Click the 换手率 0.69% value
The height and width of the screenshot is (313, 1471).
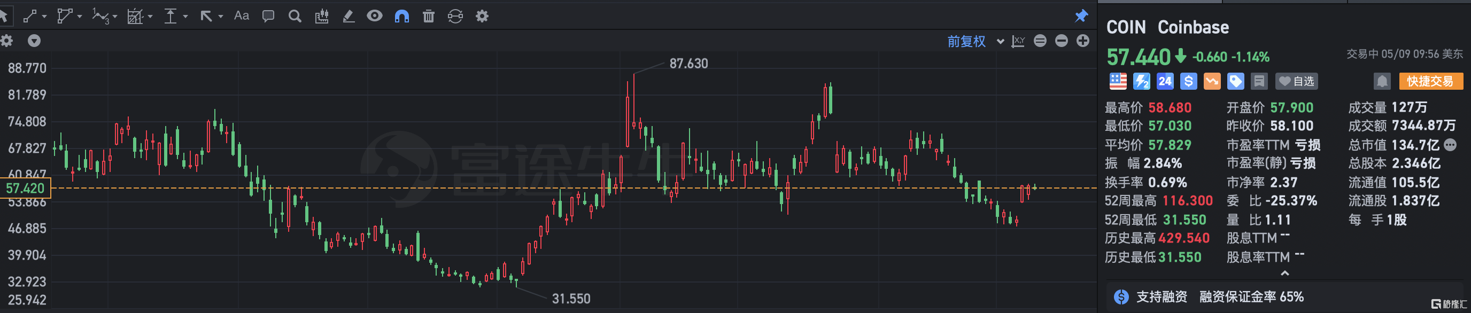tap(1167, 183)
